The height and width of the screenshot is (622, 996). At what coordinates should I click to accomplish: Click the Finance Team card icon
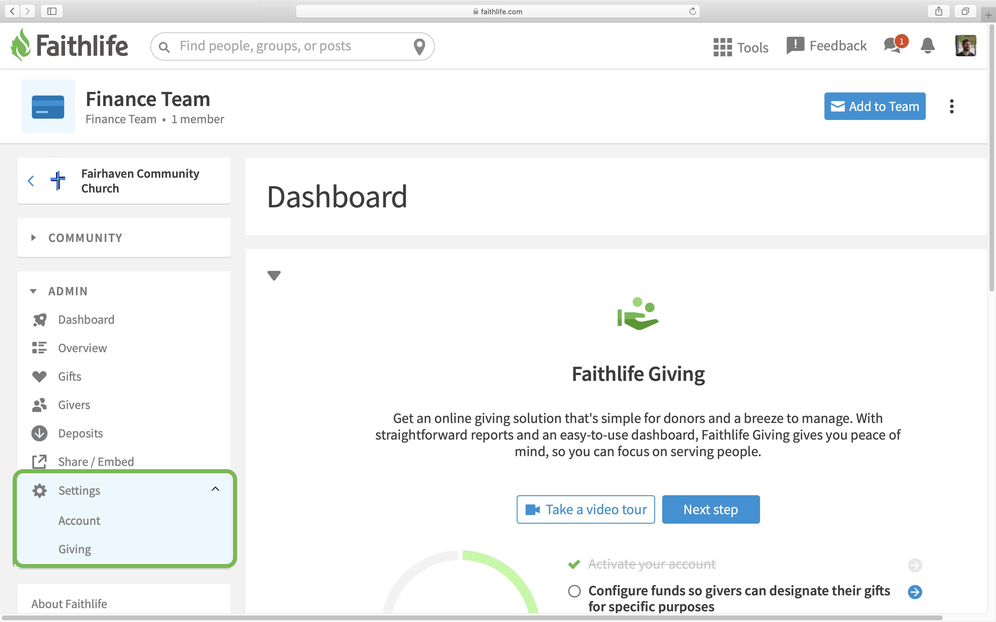[48, 106]
